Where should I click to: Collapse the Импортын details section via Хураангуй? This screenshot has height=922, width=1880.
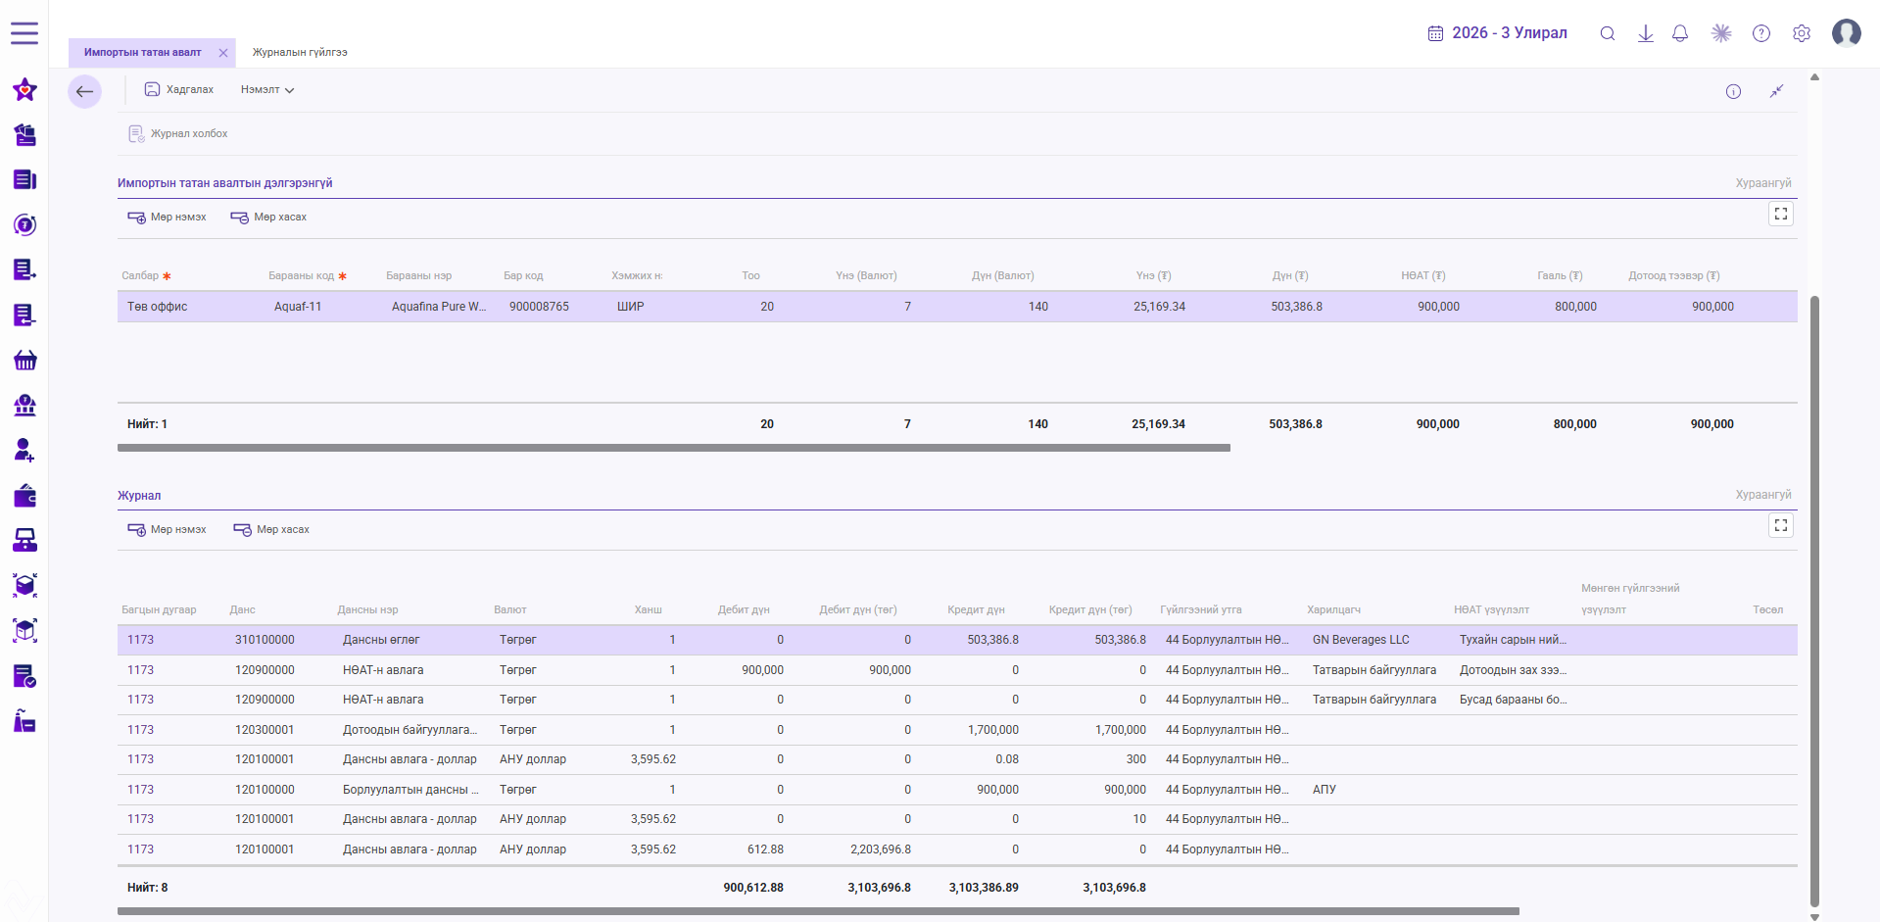pyautogui.click(x=1762, y=183)
